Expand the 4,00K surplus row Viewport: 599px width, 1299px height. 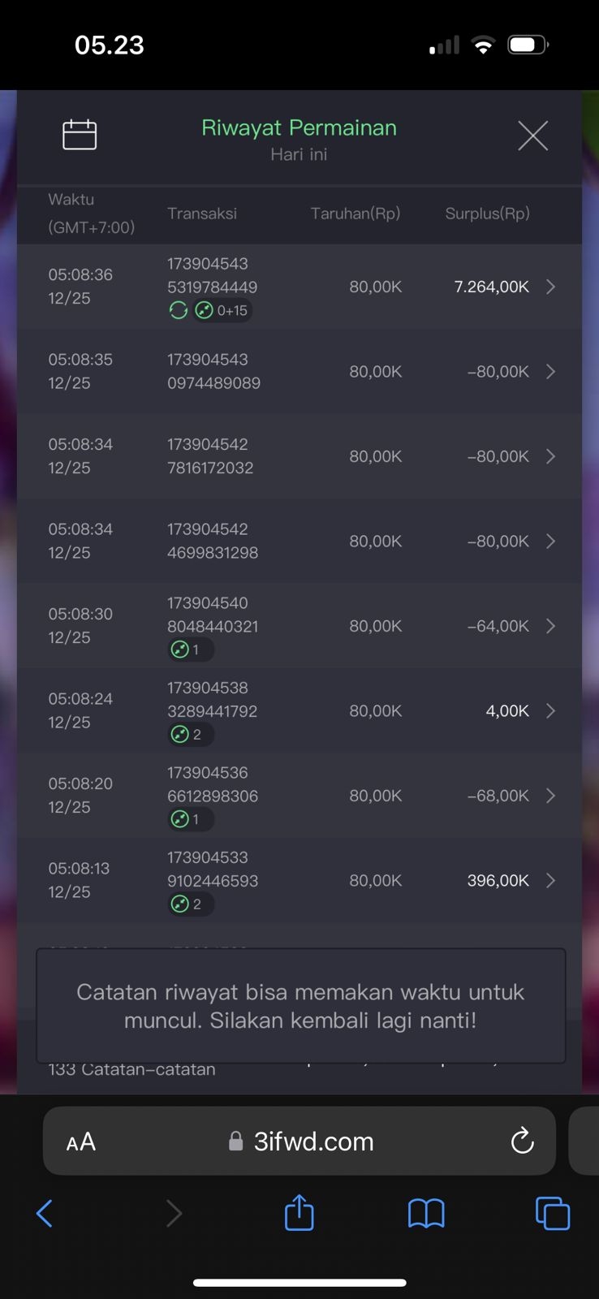click(x=550, y=711)
